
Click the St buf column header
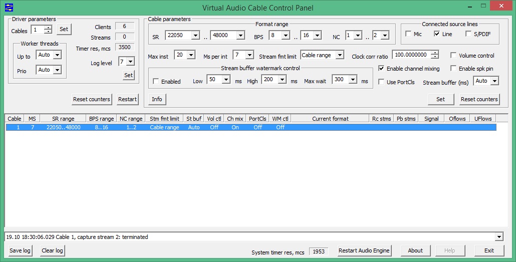(x=194, y=119)
